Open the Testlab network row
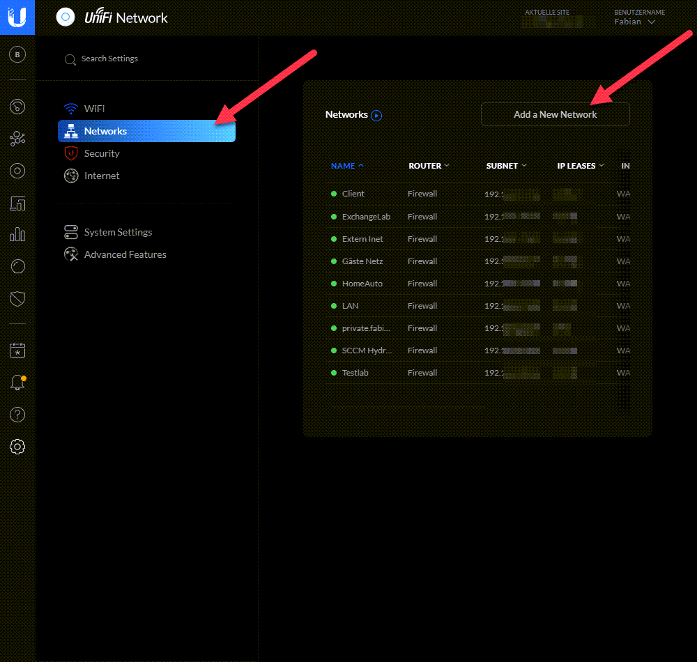Screen dimensions: 697x662 (x=478, y=373)
